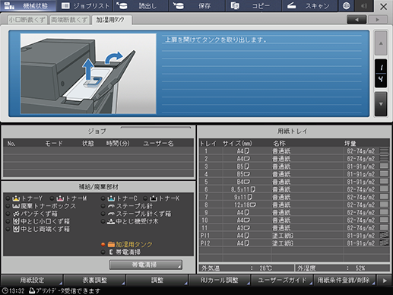Screen dimensions: 393x295
Task: Open the ユーザーズガイド user guide
Action: coord(282,280)
